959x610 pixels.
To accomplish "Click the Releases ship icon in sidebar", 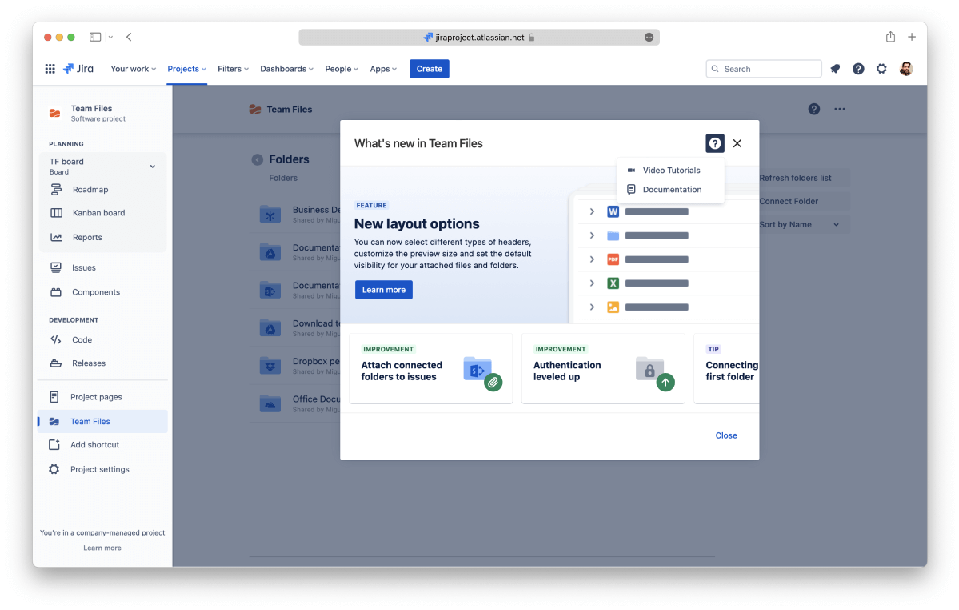I will tap(56, 363).
